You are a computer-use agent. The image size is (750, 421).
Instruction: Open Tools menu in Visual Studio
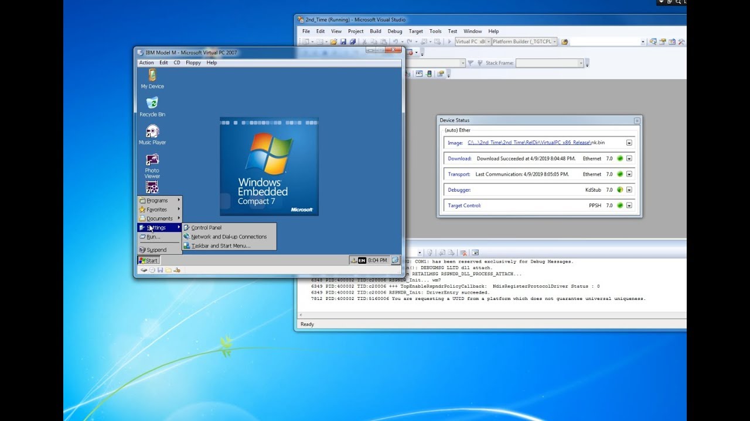coord(435,31)
